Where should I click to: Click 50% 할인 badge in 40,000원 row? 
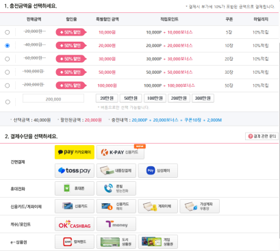(x=71, y=46)
